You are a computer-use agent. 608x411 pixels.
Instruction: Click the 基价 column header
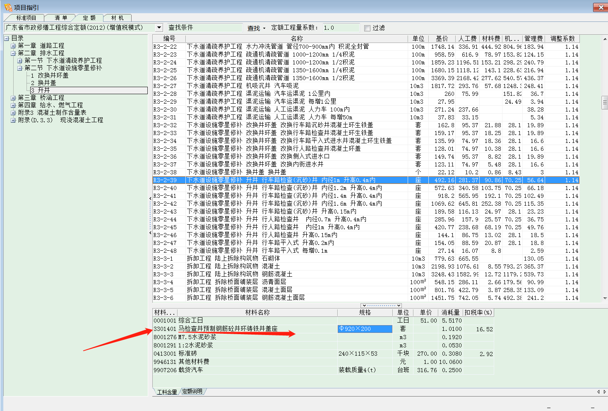coord(442,38)
